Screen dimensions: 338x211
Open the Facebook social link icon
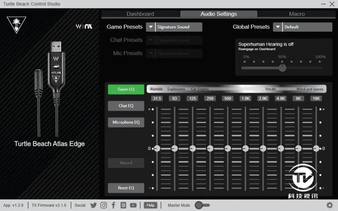pos(113,205)
